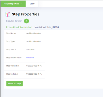This screenshot has width=103, height=97.
Task: Select the Step Status value complete
Action: (30, 50)
